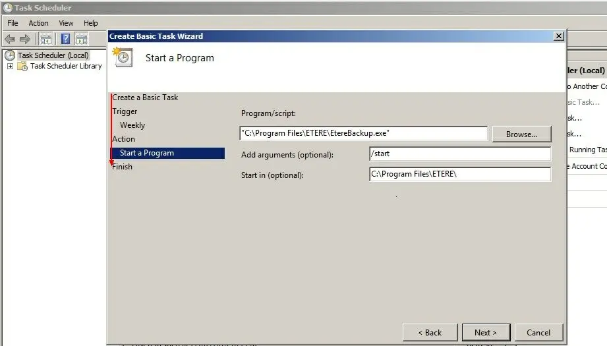Click the wizard clock icon beside Start a Program
Viewport: 607px width, 346px height.
(x=123, y=58)
